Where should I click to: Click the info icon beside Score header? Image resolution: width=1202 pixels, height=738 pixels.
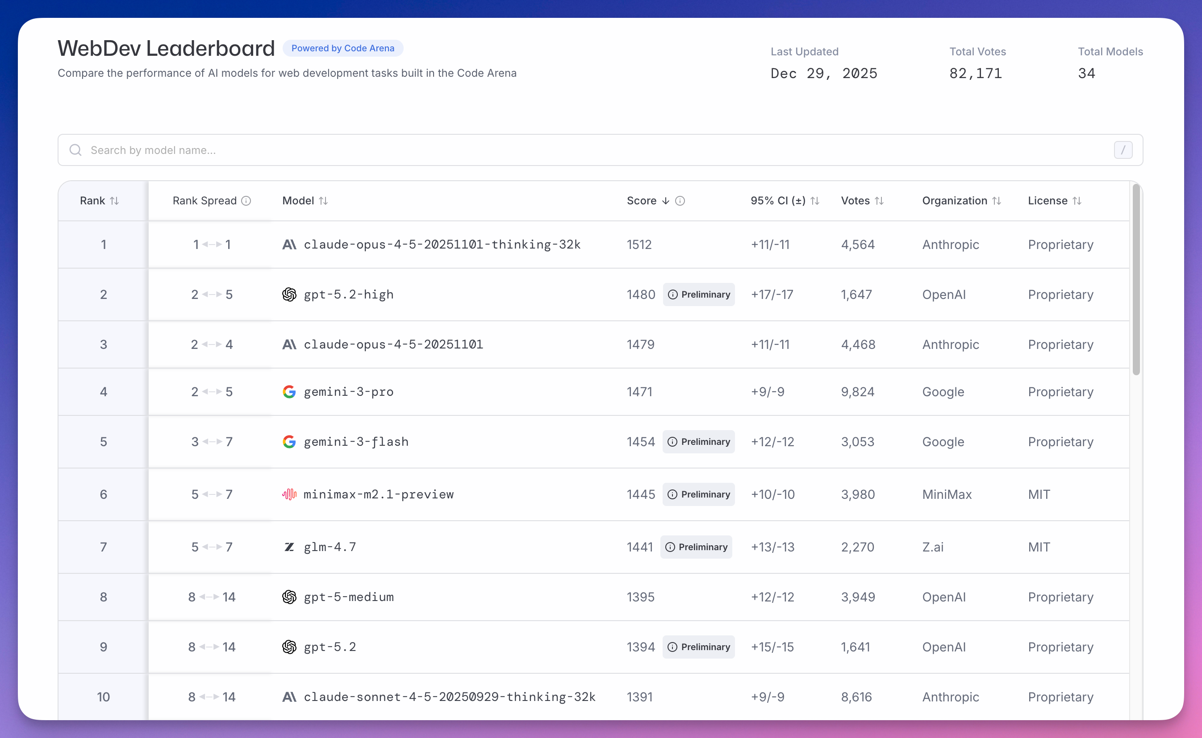coord(680,201)
